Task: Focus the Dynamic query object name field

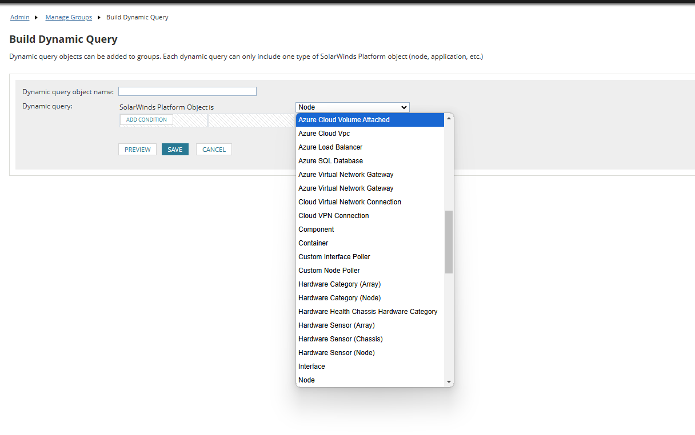Action: click(x=187, y=91)
